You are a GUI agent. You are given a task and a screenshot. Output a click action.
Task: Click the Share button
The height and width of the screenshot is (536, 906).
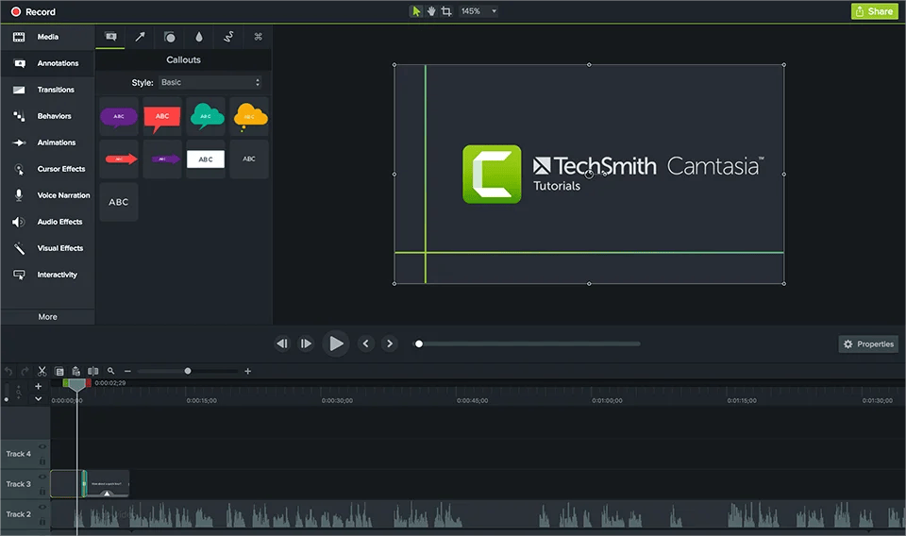point(873,11)
